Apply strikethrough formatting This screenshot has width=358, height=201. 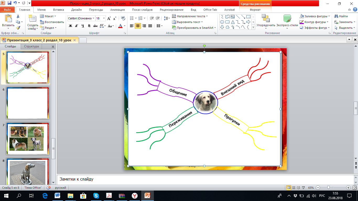click(x=95, y=26)
